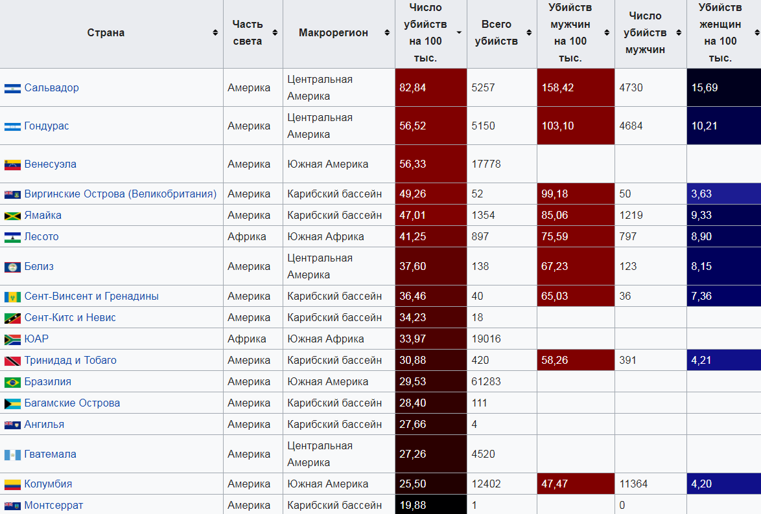Viewport: 761px width, 514px height.
Task: Click the Colombia flag icon
Action: (x=12, y=484)
